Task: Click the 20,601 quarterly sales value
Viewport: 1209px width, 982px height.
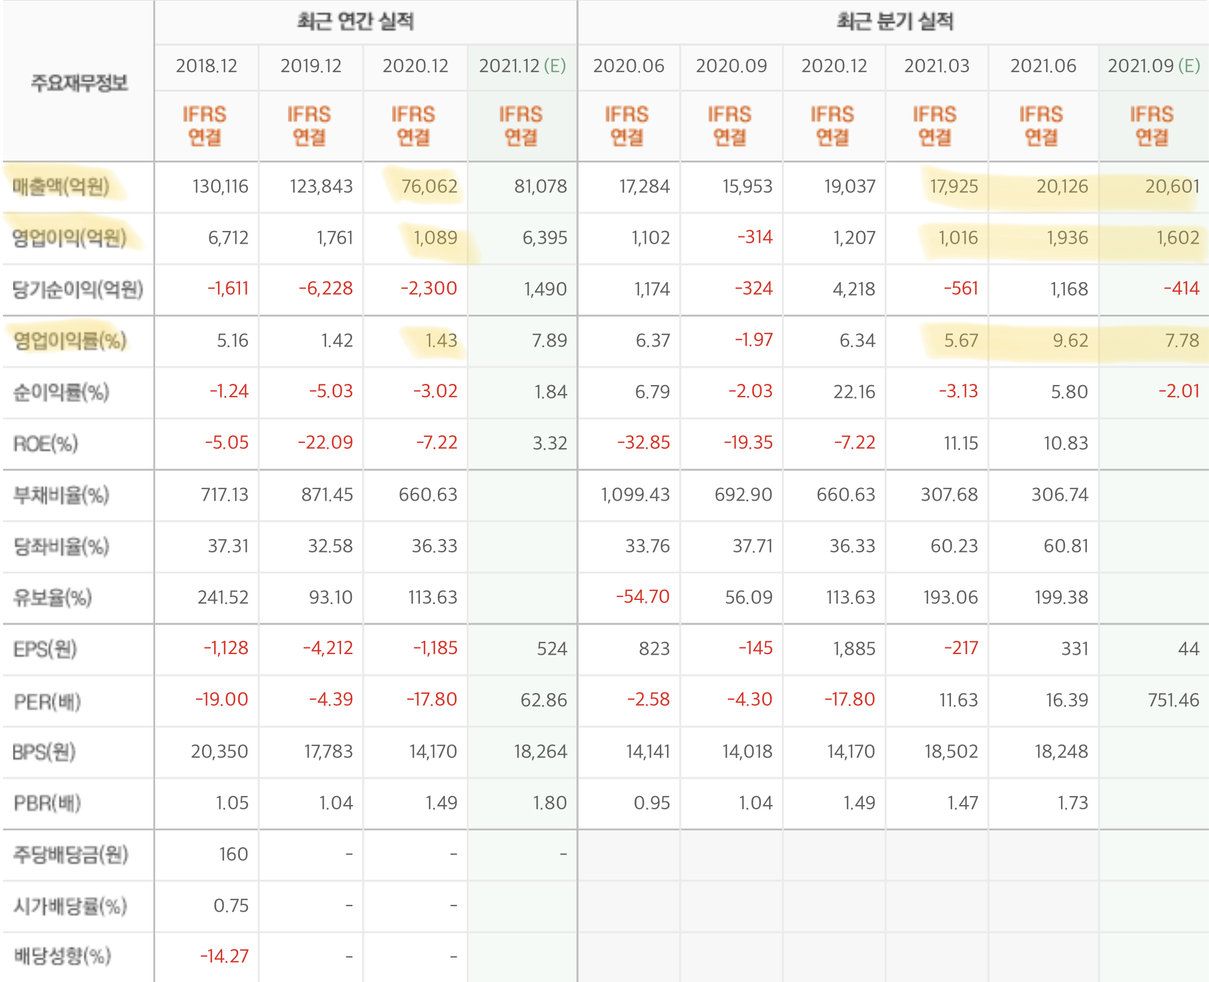Action: click(1172, 187)
